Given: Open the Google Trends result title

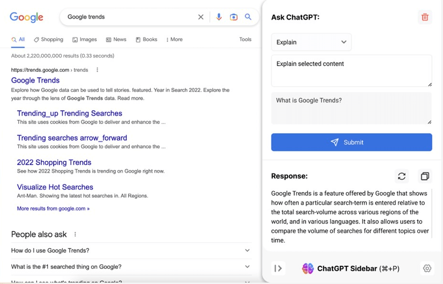Looking at the screenshot, I should pos(35,80).
